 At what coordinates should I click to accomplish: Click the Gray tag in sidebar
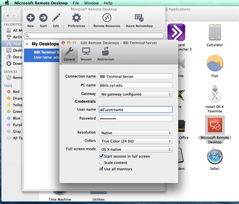[x=14, y=131]
